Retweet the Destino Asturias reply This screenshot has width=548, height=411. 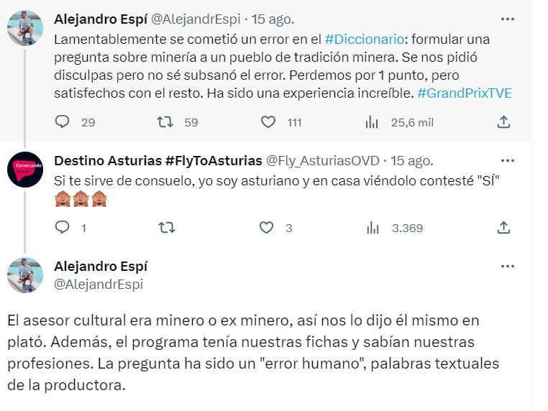click(165, 228)
